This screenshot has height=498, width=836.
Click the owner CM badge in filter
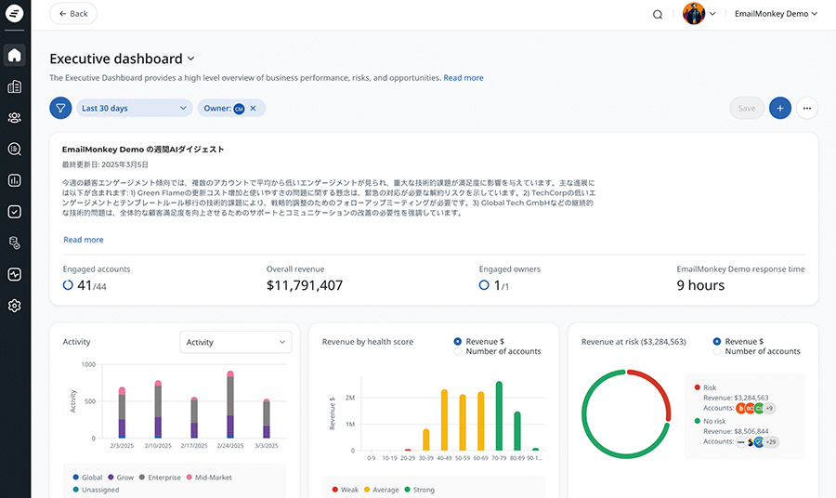point(239,109)
